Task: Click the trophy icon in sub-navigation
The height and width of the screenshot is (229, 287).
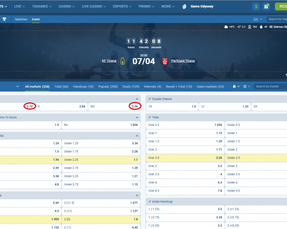Action: (4, 19)
